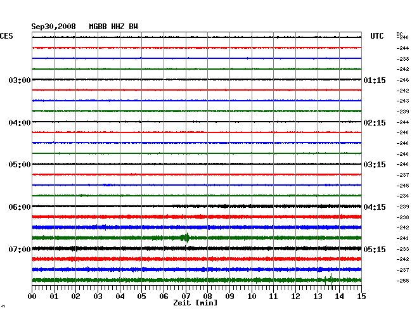Image resolution: width=412 pixels, height=313 pixels.
Task: Click the black trace on the 06:00 row
Action: tap(196, 206)
